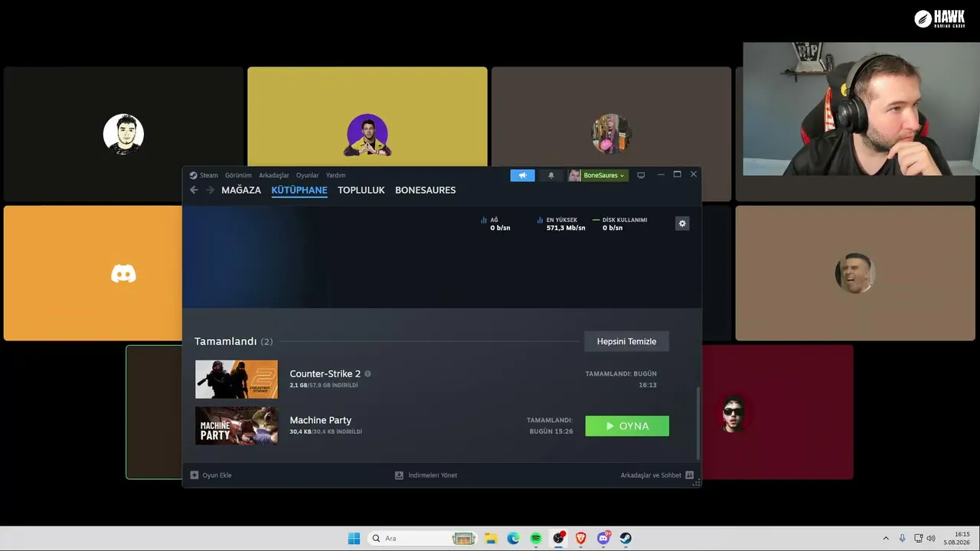Open the microphone tray icon
The height and width of the screenshot is (551, 980).
(x=902, y=538)
